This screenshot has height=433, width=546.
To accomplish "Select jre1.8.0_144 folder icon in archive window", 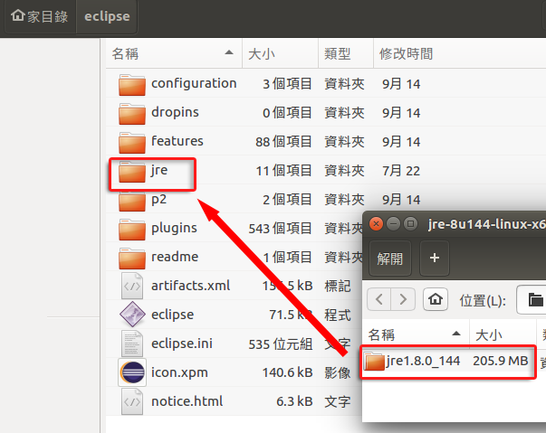I will (374, 361).
